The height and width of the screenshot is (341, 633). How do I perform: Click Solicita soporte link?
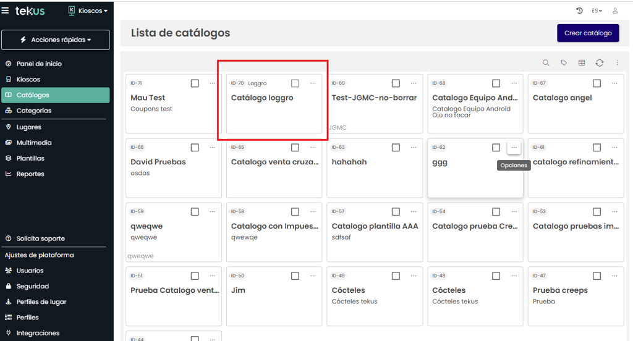pos(40,238)
